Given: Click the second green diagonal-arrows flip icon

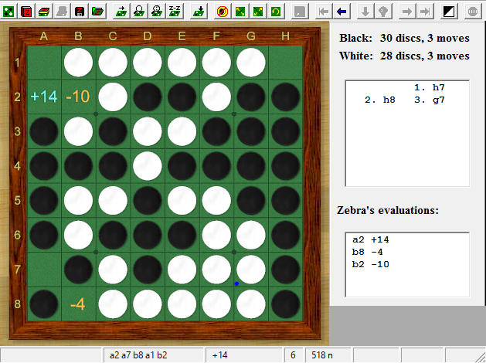Looking at the screenshot, I should [258, 12].
